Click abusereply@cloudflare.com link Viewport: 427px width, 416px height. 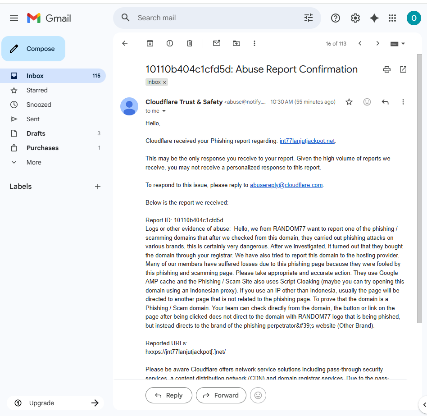pos(286,185)
